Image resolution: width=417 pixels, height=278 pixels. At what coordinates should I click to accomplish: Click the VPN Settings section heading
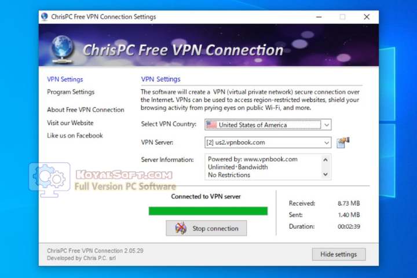pyautogui.click(x=160, y=79)
